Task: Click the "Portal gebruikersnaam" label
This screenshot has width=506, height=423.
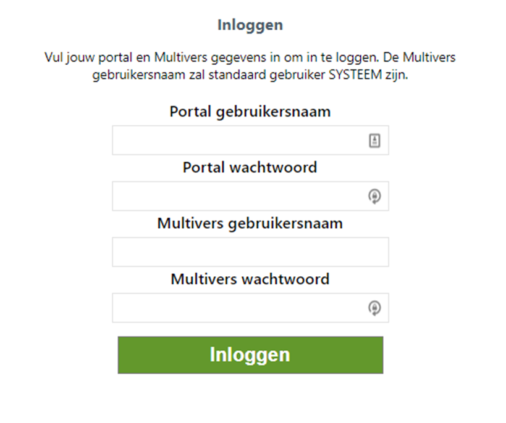Action: [x=250, y=112]
